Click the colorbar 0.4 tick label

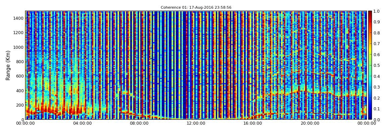376,76
